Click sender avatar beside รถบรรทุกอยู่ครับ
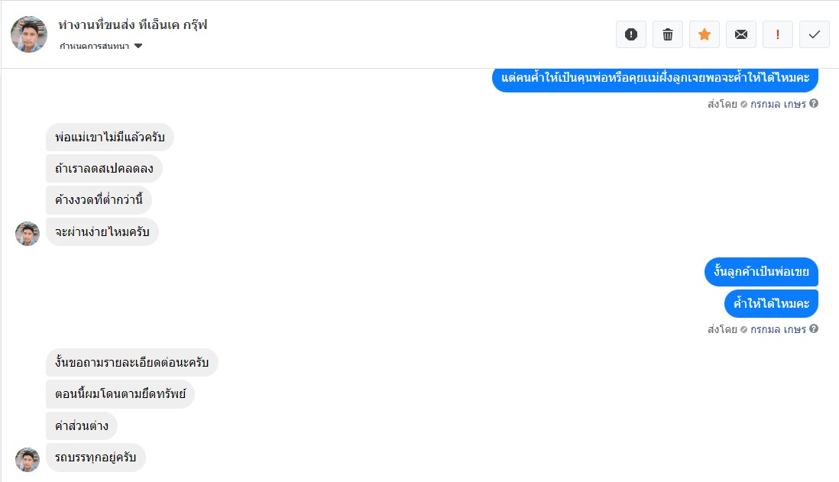The image size is (839, 482). 28,459
